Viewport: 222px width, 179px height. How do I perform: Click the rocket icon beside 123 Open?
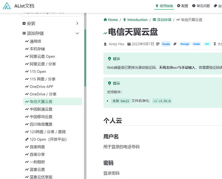(27, 139)
